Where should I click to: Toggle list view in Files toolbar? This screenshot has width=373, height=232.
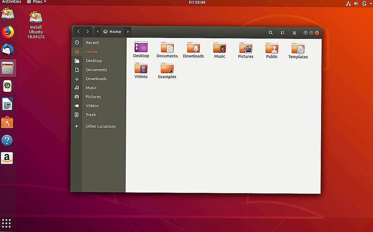point(283,33)
